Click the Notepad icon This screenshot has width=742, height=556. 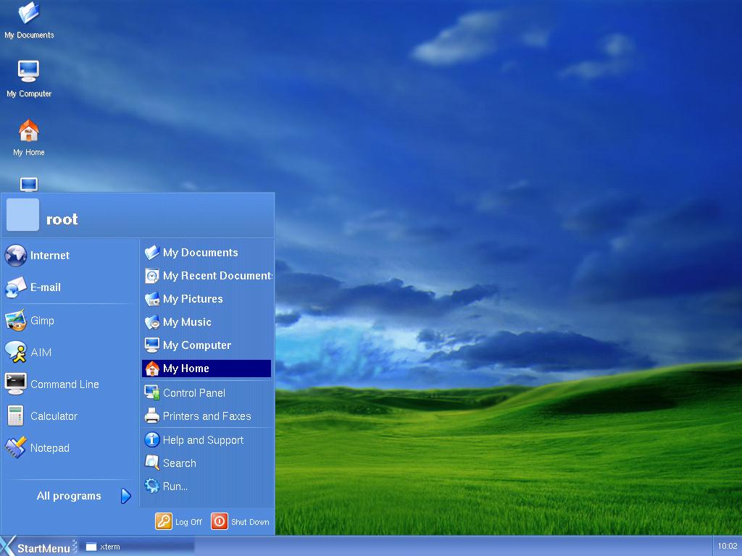pos(16,447)
